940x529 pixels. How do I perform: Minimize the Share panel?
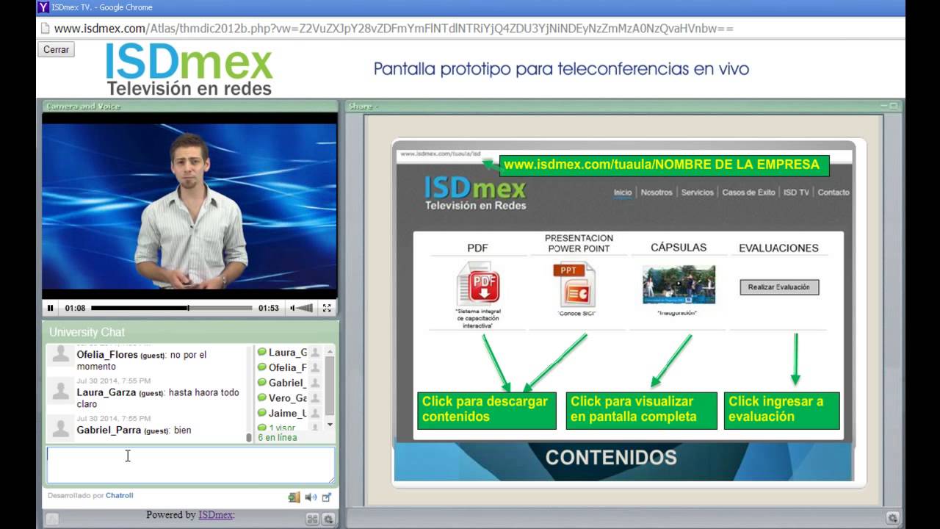pos(885,107)
